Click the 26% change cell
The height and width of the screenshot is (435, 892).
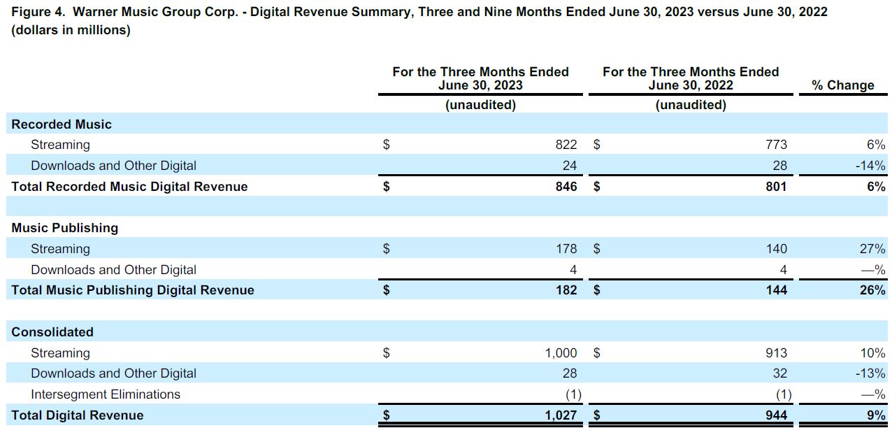(873, 290)
